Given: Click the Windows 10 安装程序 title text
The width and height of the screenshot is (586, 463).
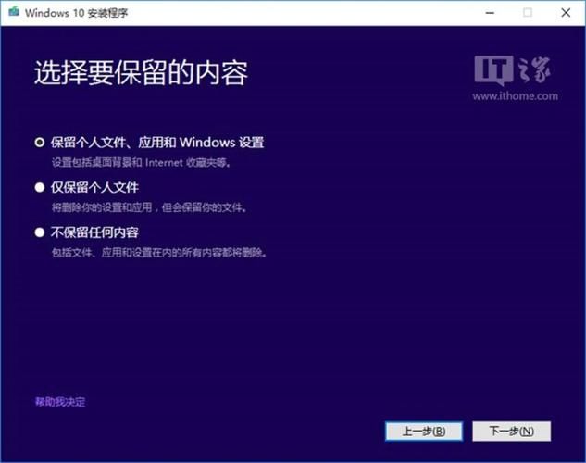Looking at the screenshot, I should 76,13.
